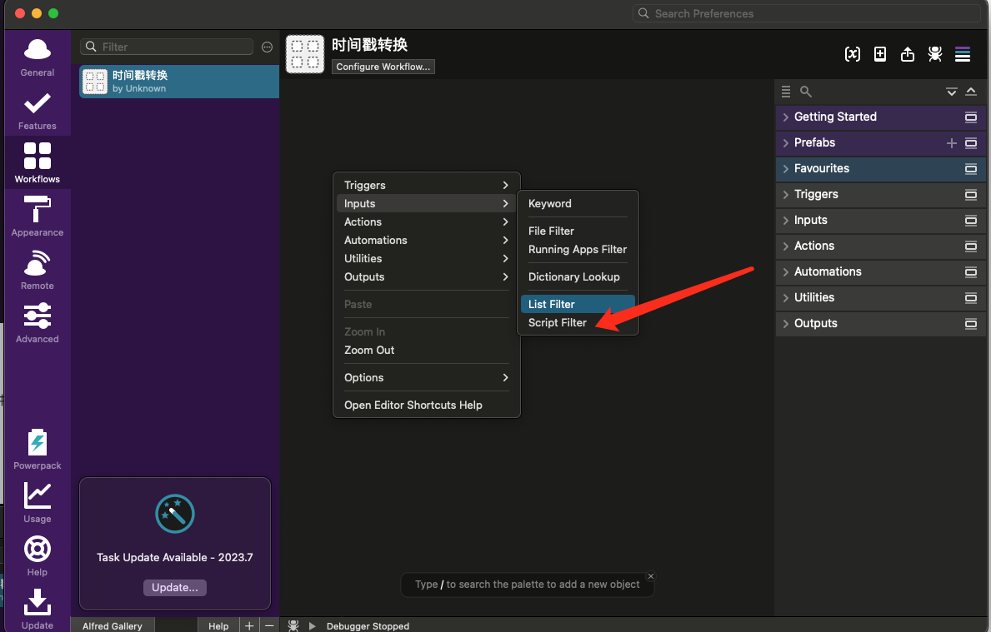Screen dimensions: 991x632
Task: Open the General preferences tab
Action: 38,57
